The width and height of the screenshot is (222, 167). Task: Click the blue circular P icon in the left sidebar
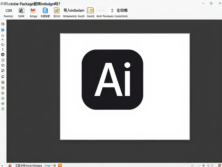(x=3, y=30)
